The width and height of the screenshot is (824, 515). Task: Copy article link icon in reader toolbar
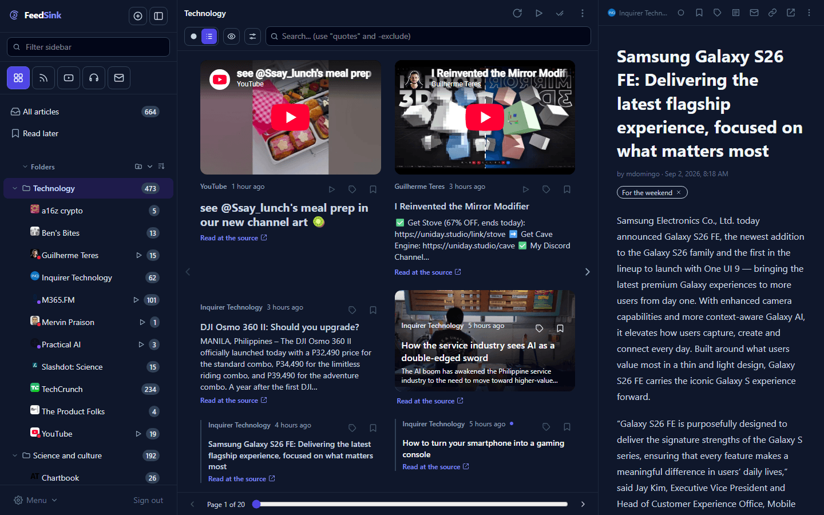click(x=772, y=13)
